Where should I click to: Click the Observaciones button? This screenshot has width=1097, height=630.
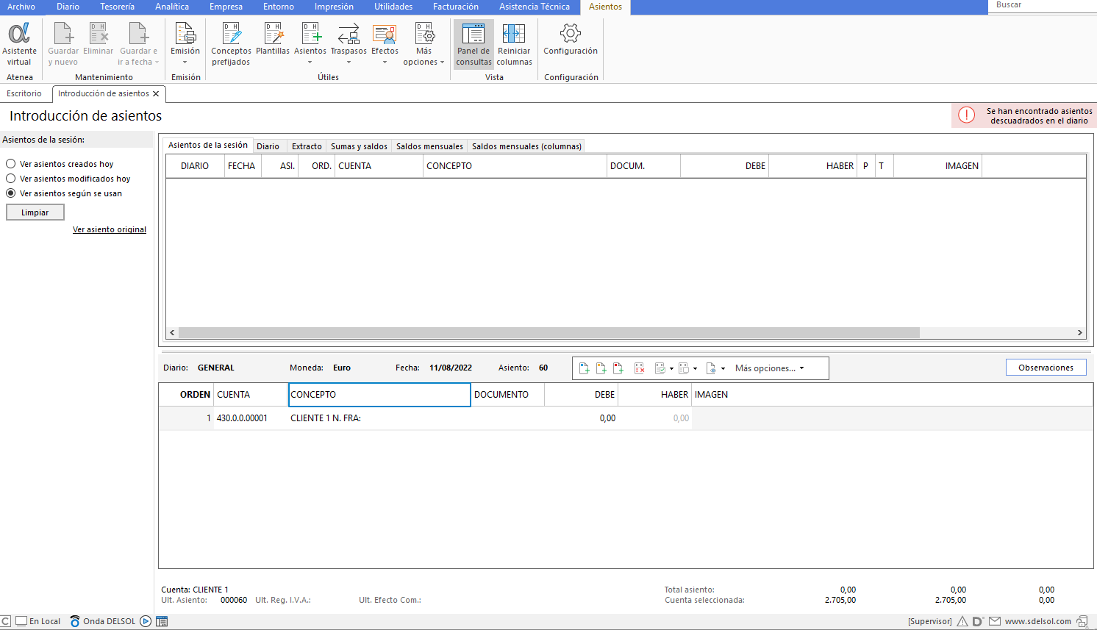1046,368
